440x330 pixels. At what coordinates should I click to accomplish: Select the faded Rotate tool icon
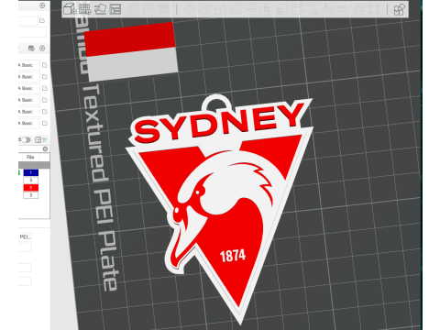[204, 9]
